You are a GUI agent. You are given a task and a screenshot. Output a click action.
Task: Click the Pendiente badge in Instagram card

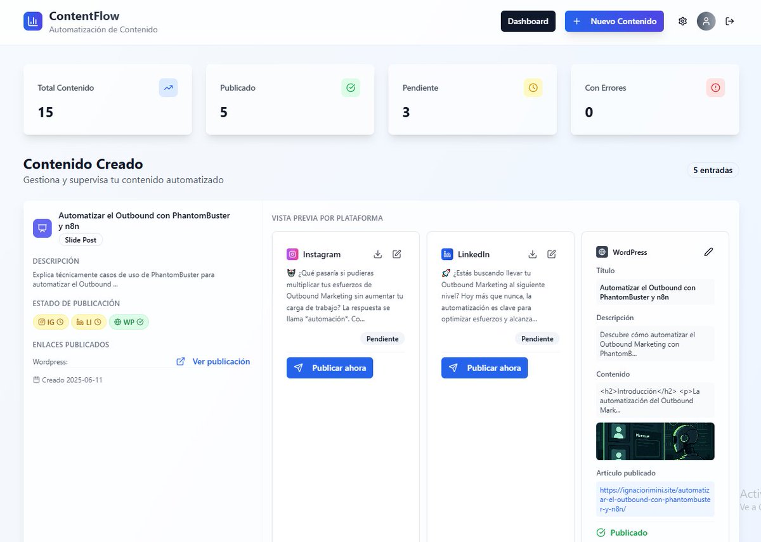[x=383, y=339]
